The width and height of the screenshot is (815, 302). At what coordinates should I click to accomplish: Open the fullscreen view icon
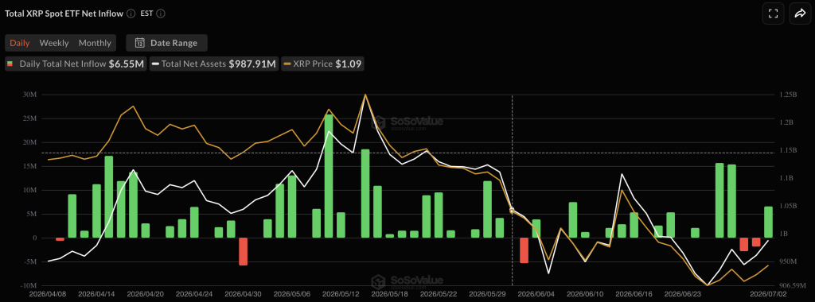[x=773, y=14]
